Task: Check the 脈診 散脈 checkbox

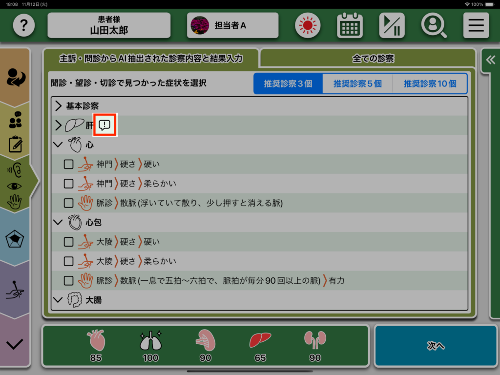Action: 69,203
